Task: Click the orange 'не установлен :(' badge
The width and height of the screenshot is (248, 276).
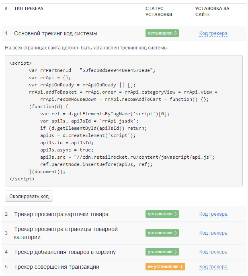Action: 165,266
